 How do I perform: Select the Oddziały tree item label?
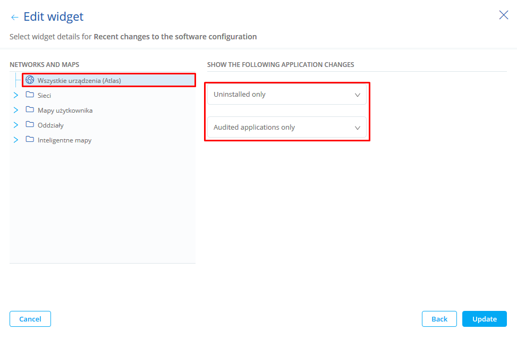(50, 125)
